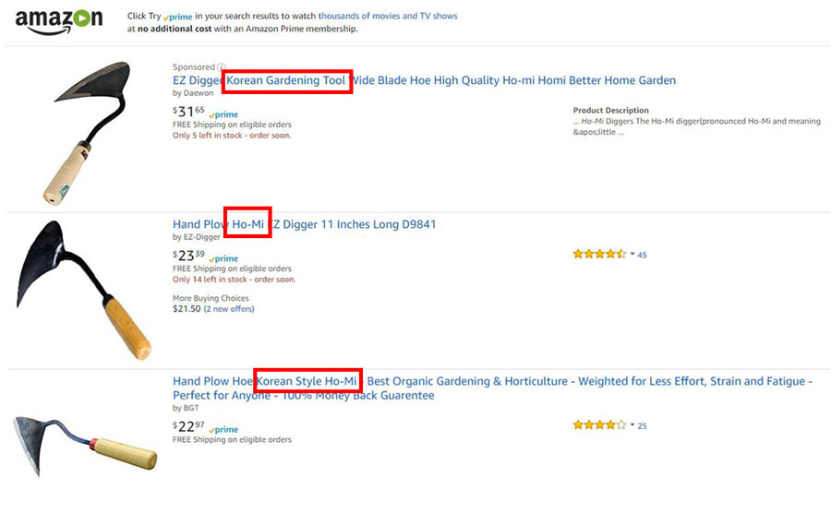Click the first listing's Prime badge

pos(223,114)
